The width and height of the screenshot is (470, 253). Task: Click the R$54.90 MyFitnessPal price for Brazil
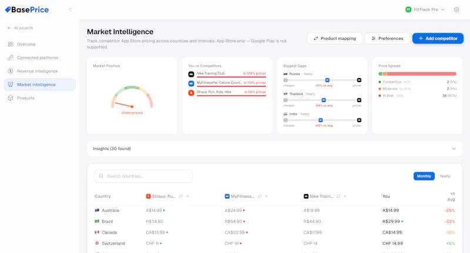tap(233, 221)
